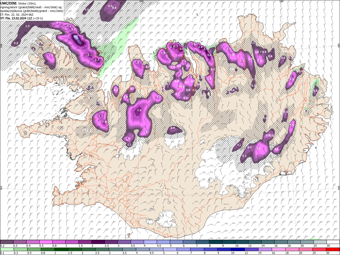Click the '(+29 h)' forecast offset text
Viewport: 340px width, 255px height.
coord(38,18)
